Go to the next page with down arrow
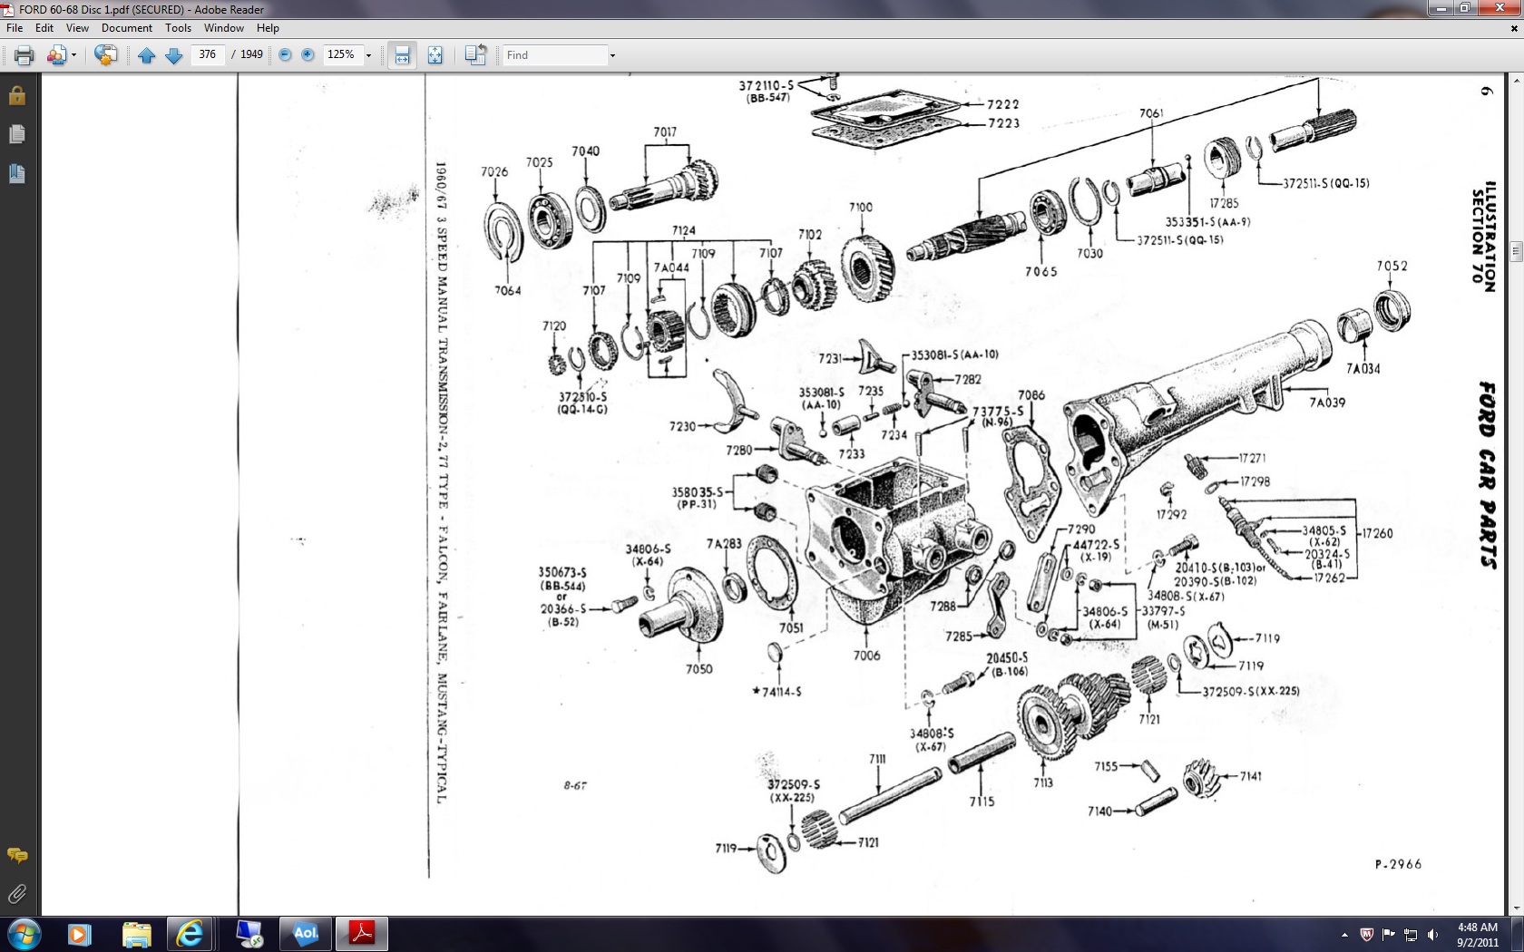The height and width of the screenshot is (952, 1524). pos(174,55)
